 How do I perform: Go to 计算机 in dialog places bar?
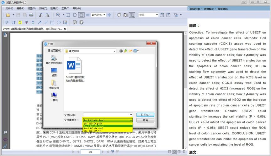54,97
